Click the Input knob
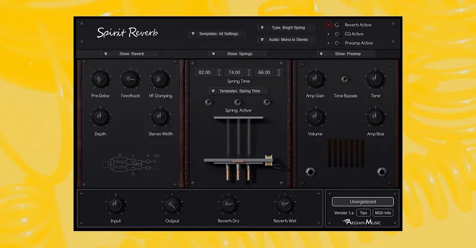 coord(116,205)
